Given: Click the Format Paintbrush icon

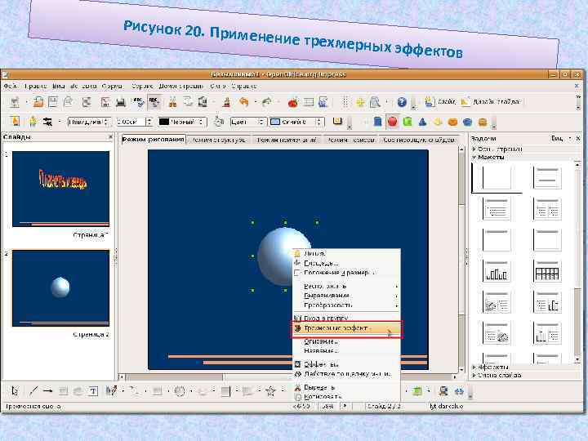Looking at the screenshot, I should (x=226, y=102).
